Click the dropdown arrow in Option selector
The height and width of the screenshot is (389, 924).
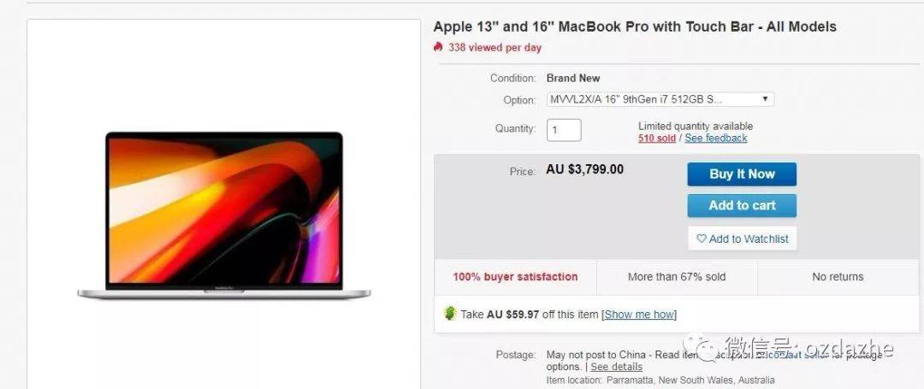765,99
